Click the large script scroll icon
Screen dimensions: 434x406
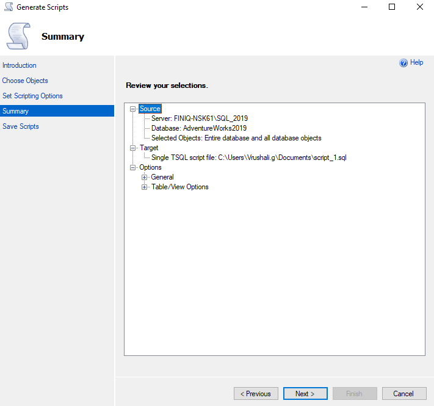click(20, 37)
